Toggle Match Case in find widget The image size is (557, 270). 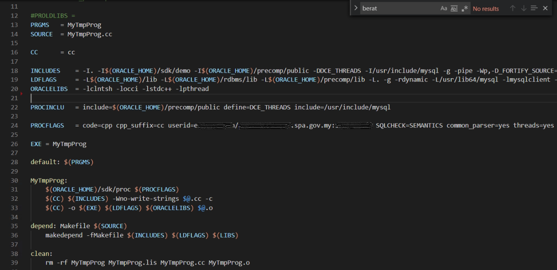(444, 9)
